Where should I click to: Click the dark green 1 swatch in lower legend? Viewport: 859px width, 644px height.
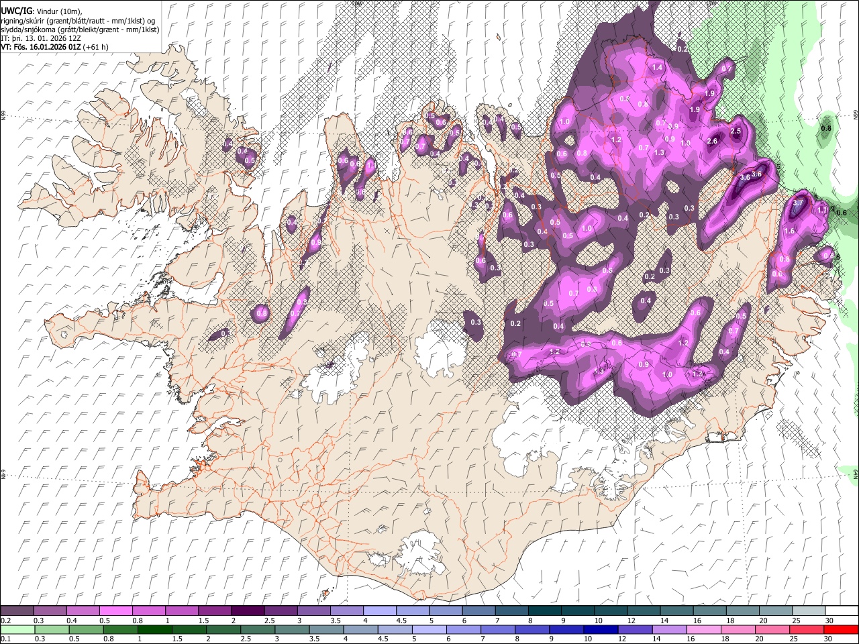(x=154, y=629)
